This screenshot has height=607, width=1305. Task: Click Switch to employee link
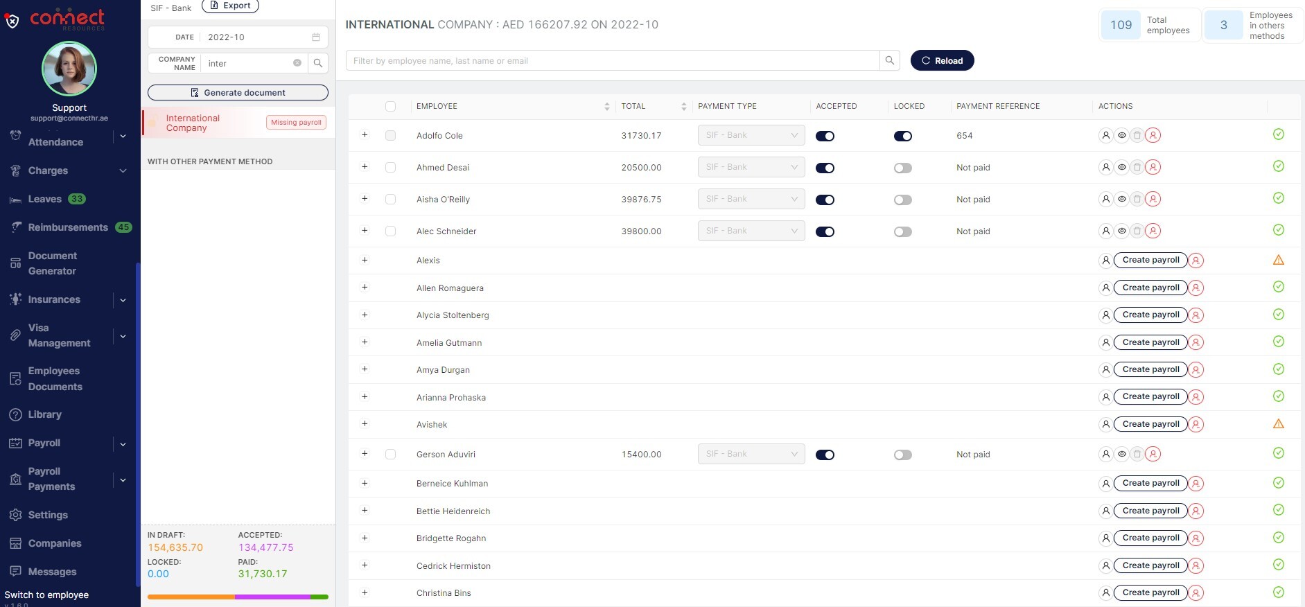pos(46,595)
